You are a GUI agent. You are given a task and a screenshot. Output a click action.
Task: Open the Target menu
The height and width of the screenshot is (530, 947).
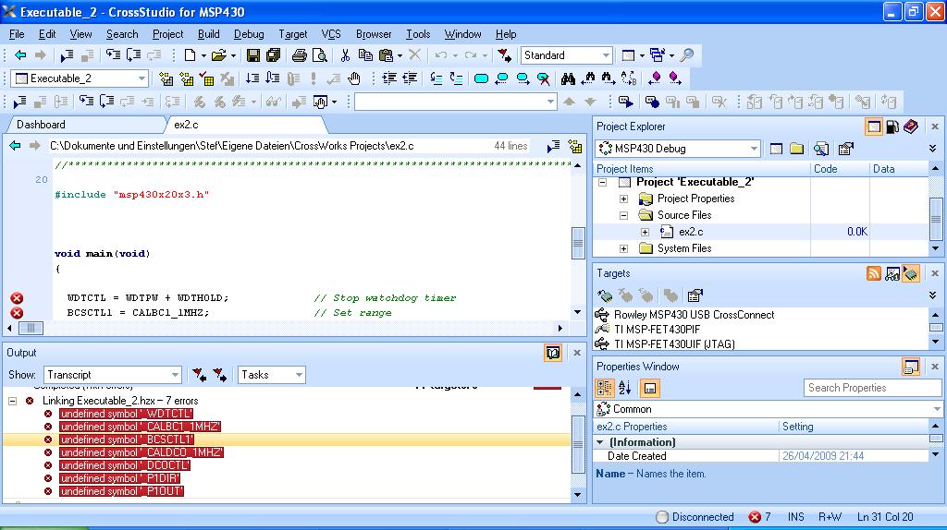coord(293,34)
